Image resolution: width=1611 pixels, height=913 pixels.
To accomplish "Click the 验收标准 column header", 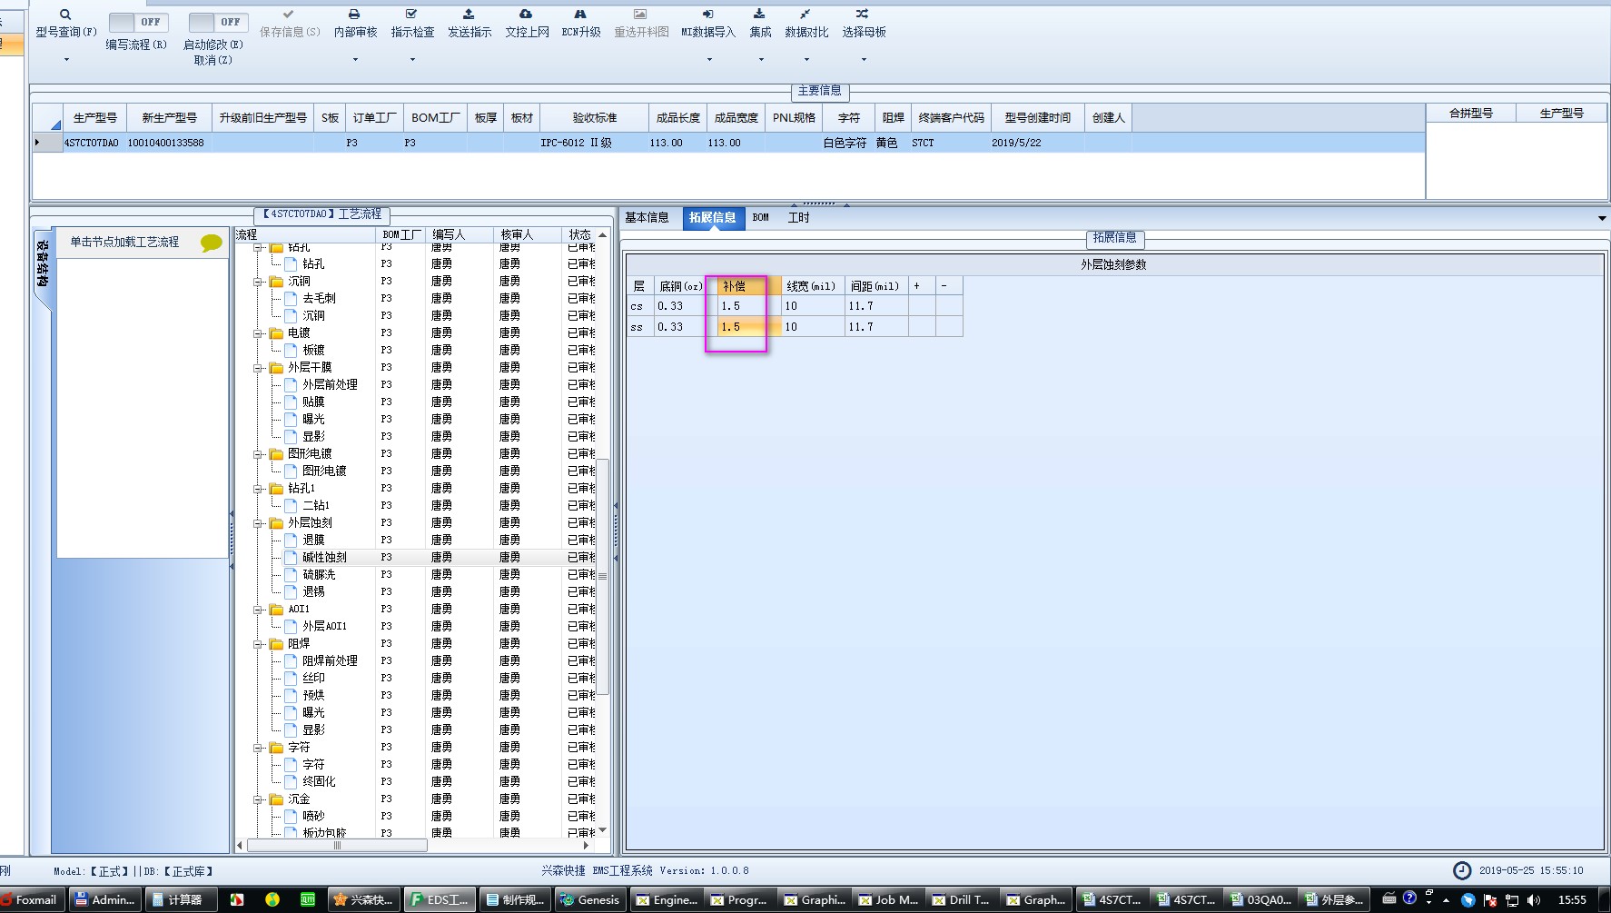I will [x=594, y=118].
